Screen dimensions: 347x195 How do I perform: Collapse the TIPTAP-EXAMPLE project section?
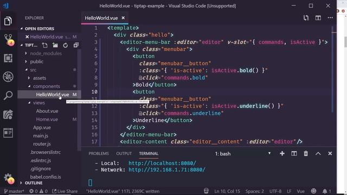pos(31,45)
